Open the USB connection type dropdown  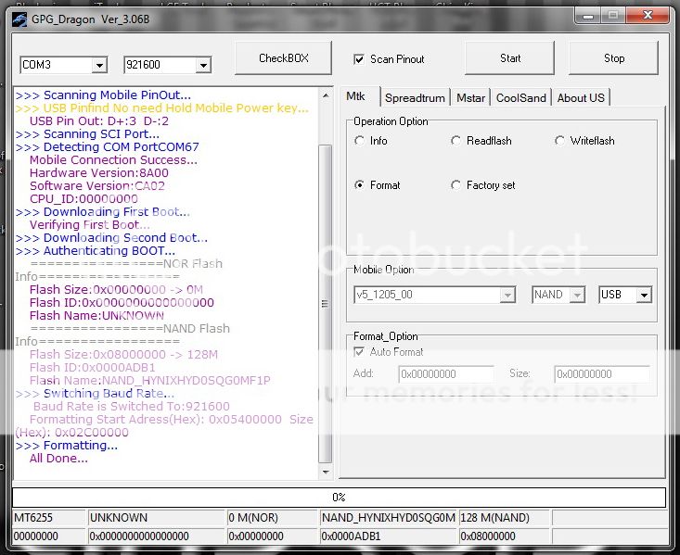pos(644,295)
